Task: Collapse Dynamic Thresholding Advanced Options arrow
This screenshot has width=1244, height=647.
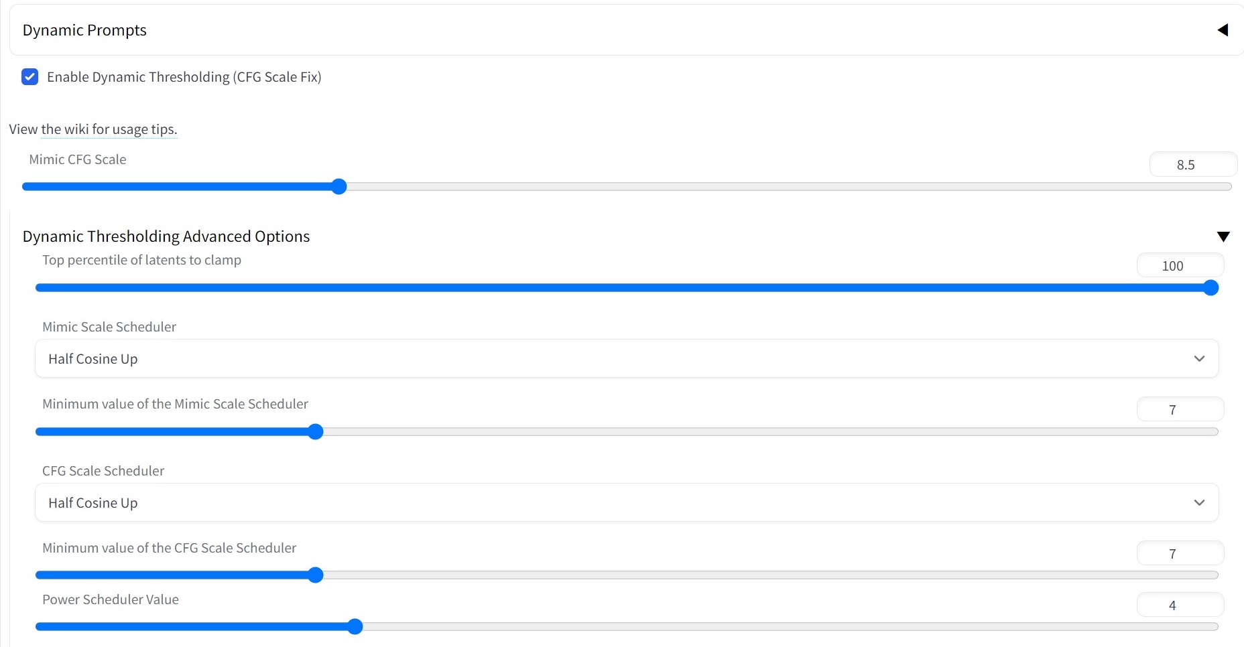Action: 1223,236
